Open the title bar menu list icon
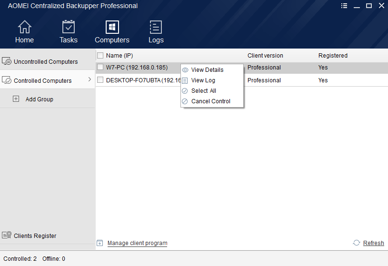The height and width of the screenshot is (266, 388). tap(344, 6)
